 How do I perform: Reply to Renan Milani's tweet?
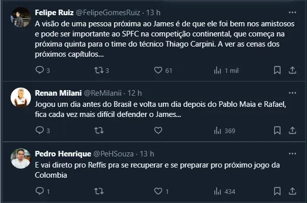click(x=40, y=131)
